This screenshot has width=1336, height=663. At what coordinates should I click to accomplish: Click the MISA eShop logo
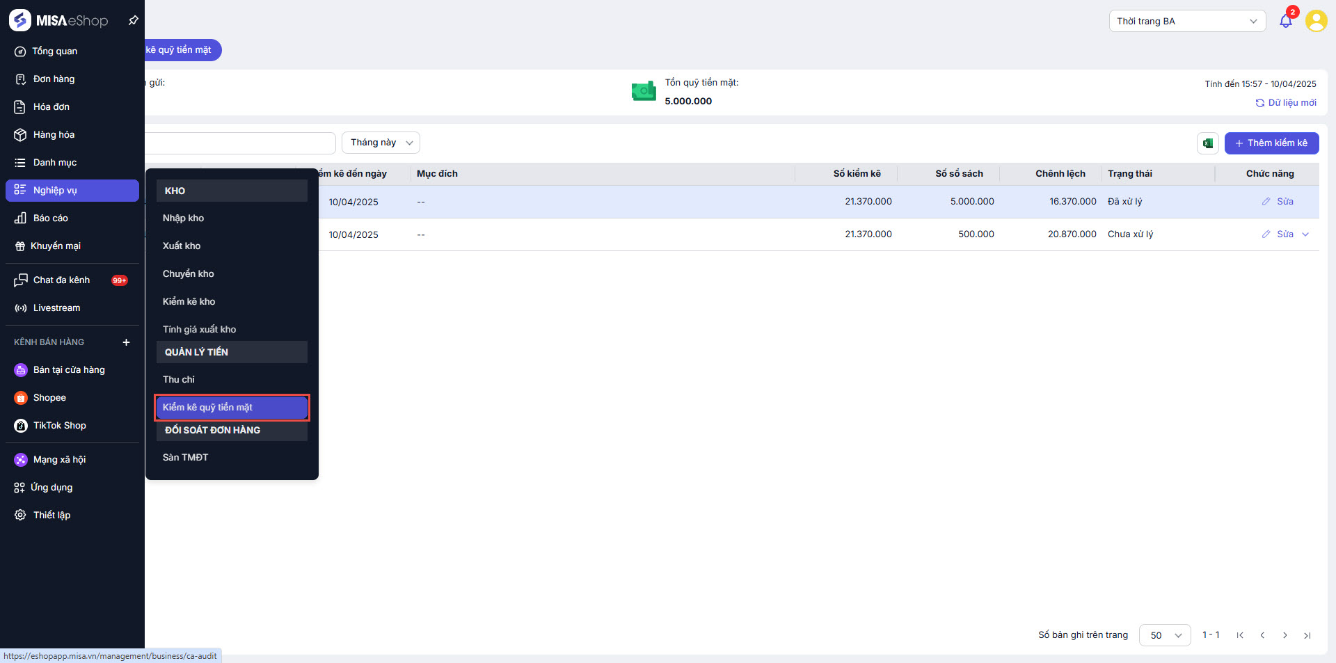59,21
